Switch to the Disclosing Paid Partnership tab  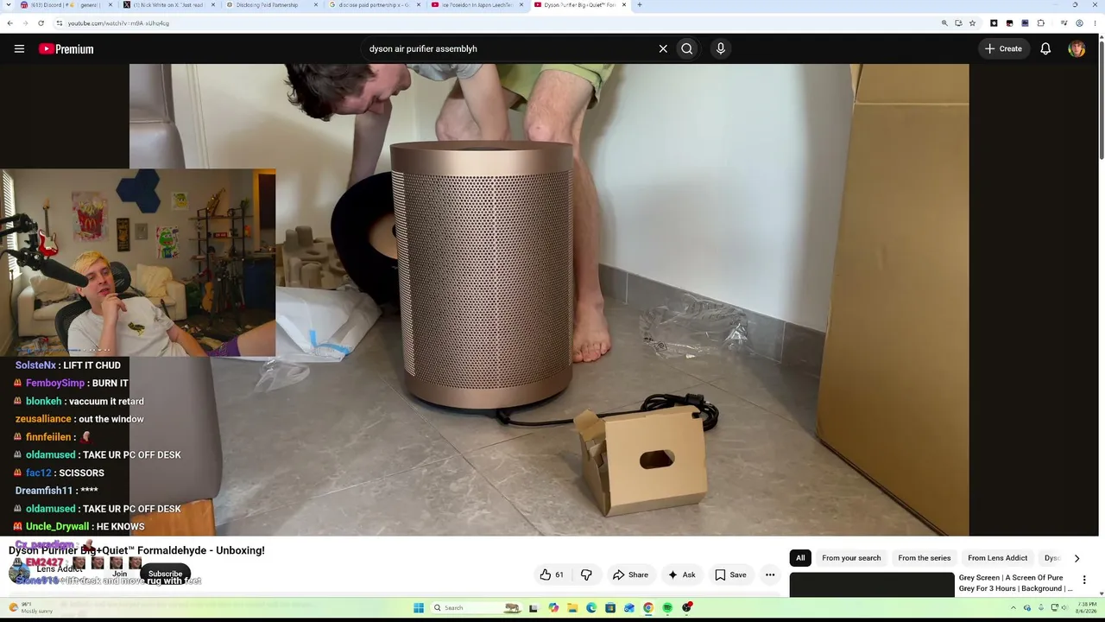tap(270, 5)
